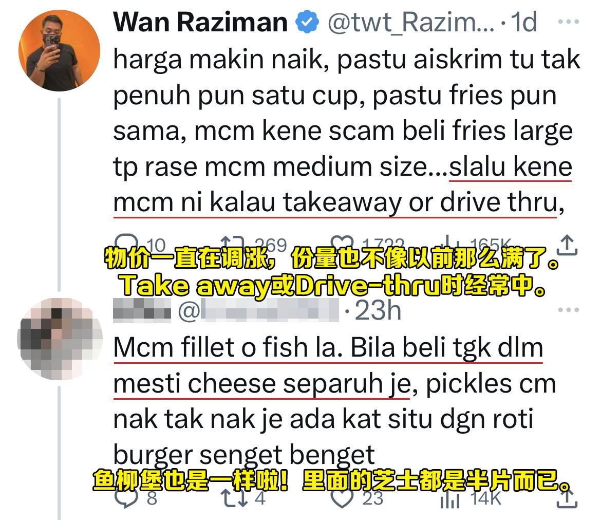Click the blurred username of the reply
601x520 pixels.
coord(142,310)
